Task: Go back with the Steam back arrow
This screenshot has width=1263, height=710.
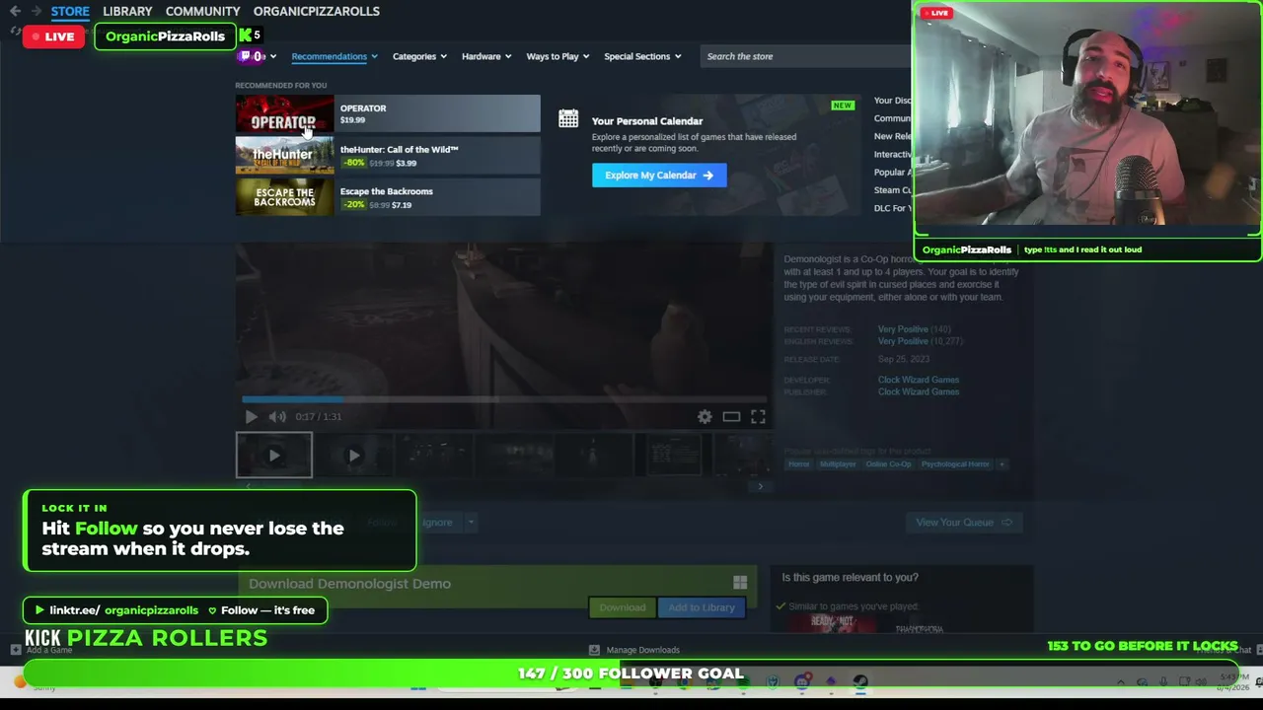Action: click(x=15, y=11)
